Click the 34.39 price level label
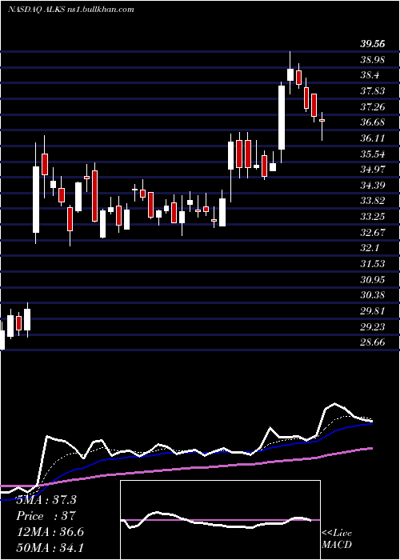This screenshot has height=560, width=400. tap(373, 185)
